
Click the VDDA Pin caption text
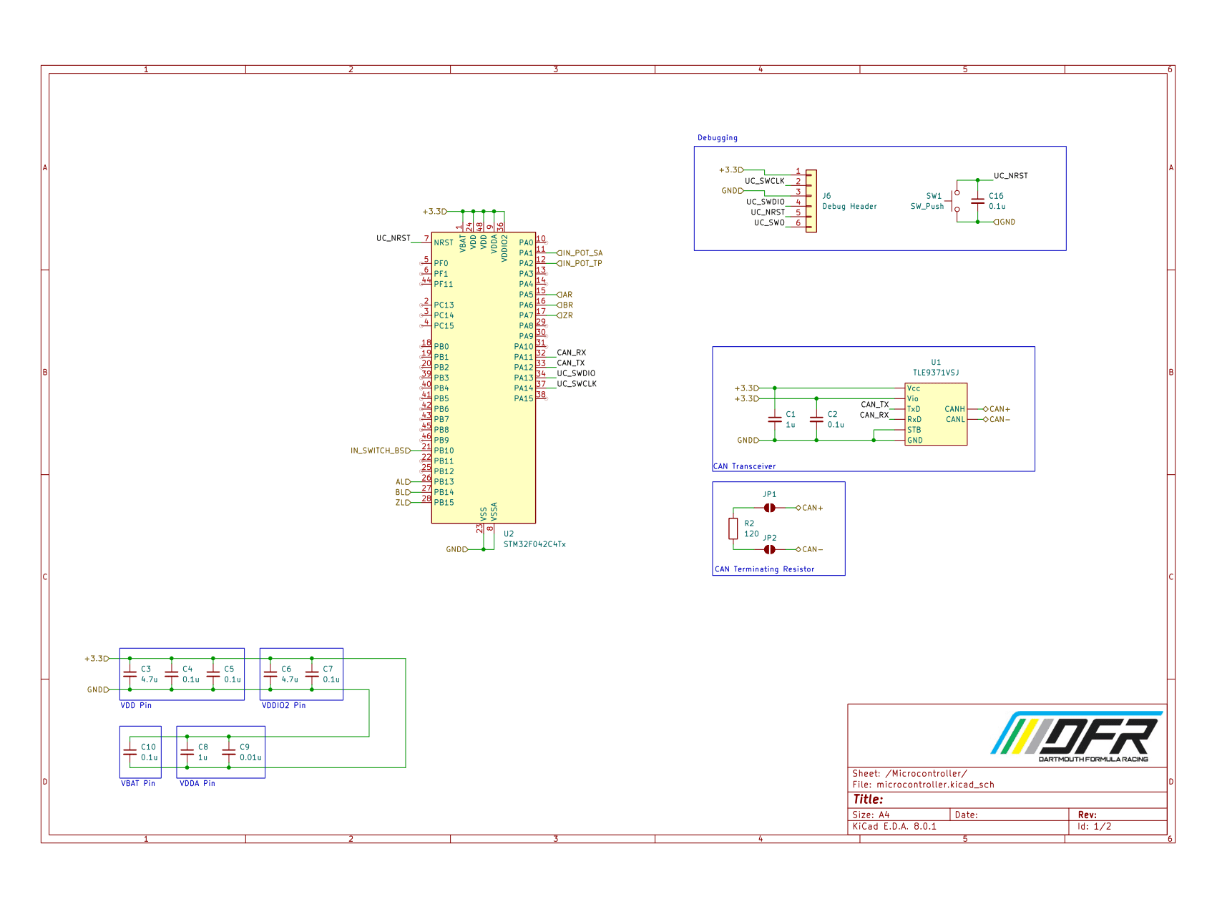pyautogui.click(x=197, y=783)
